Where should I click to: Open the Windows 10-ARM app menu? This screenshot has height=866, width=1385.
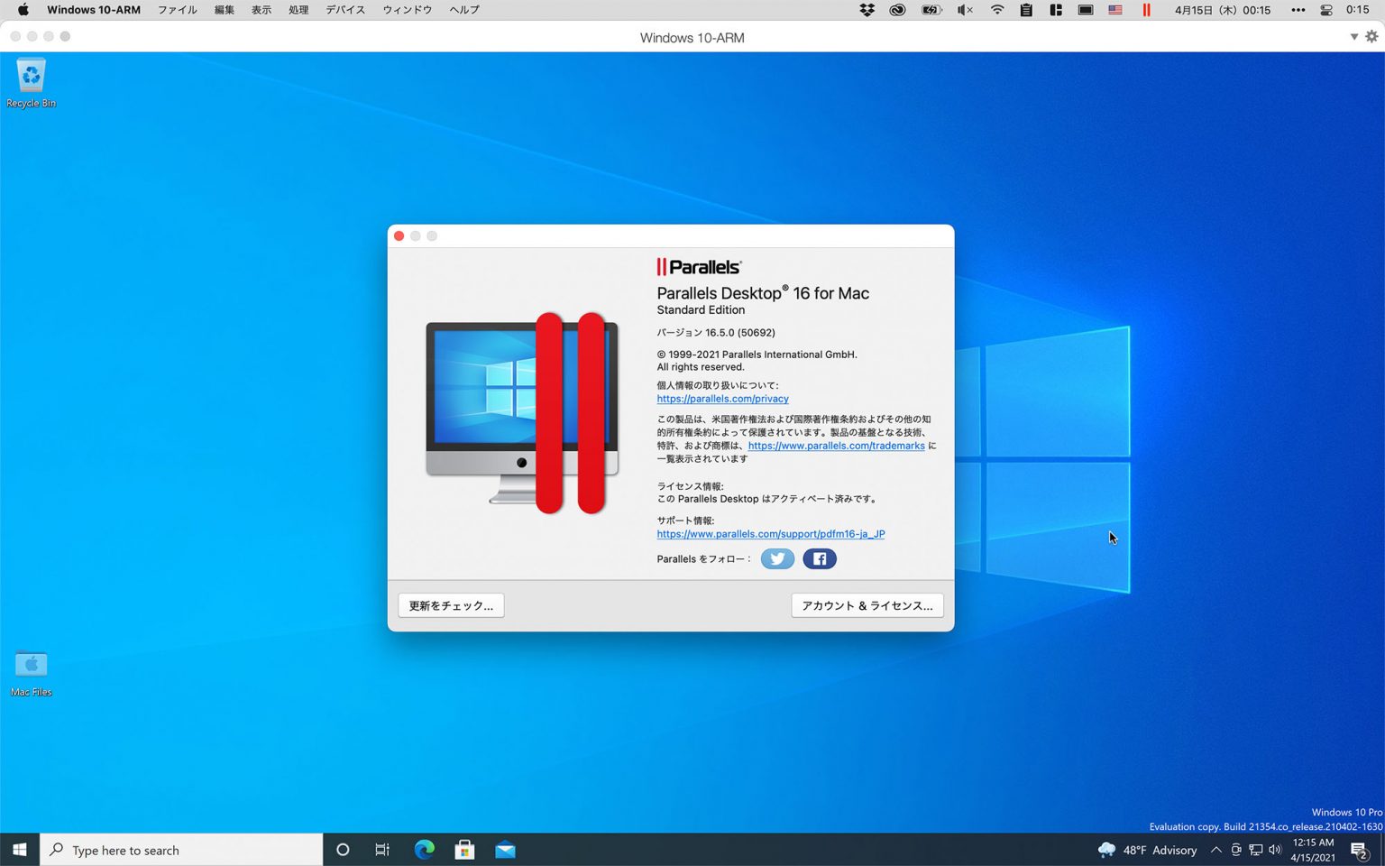click(x=94, y=10)
